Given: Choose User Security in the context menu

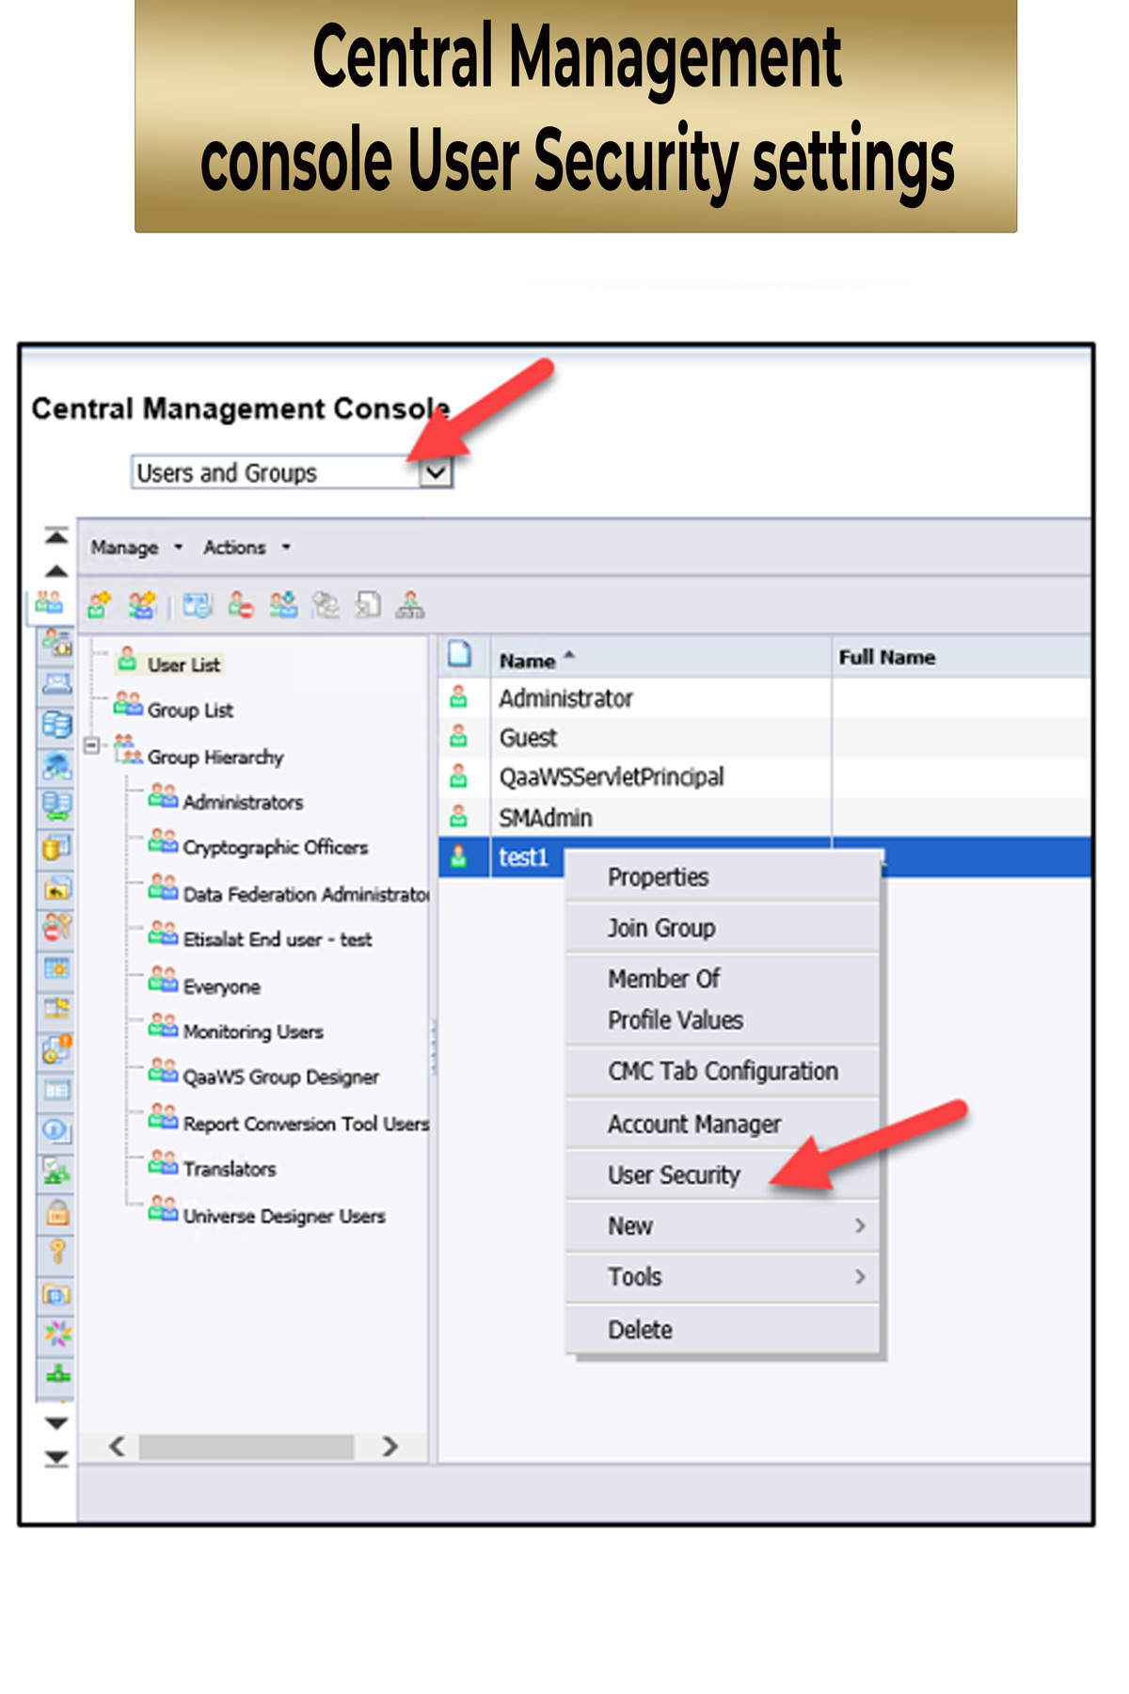Looking at the screenshot, I should 723,1175.
